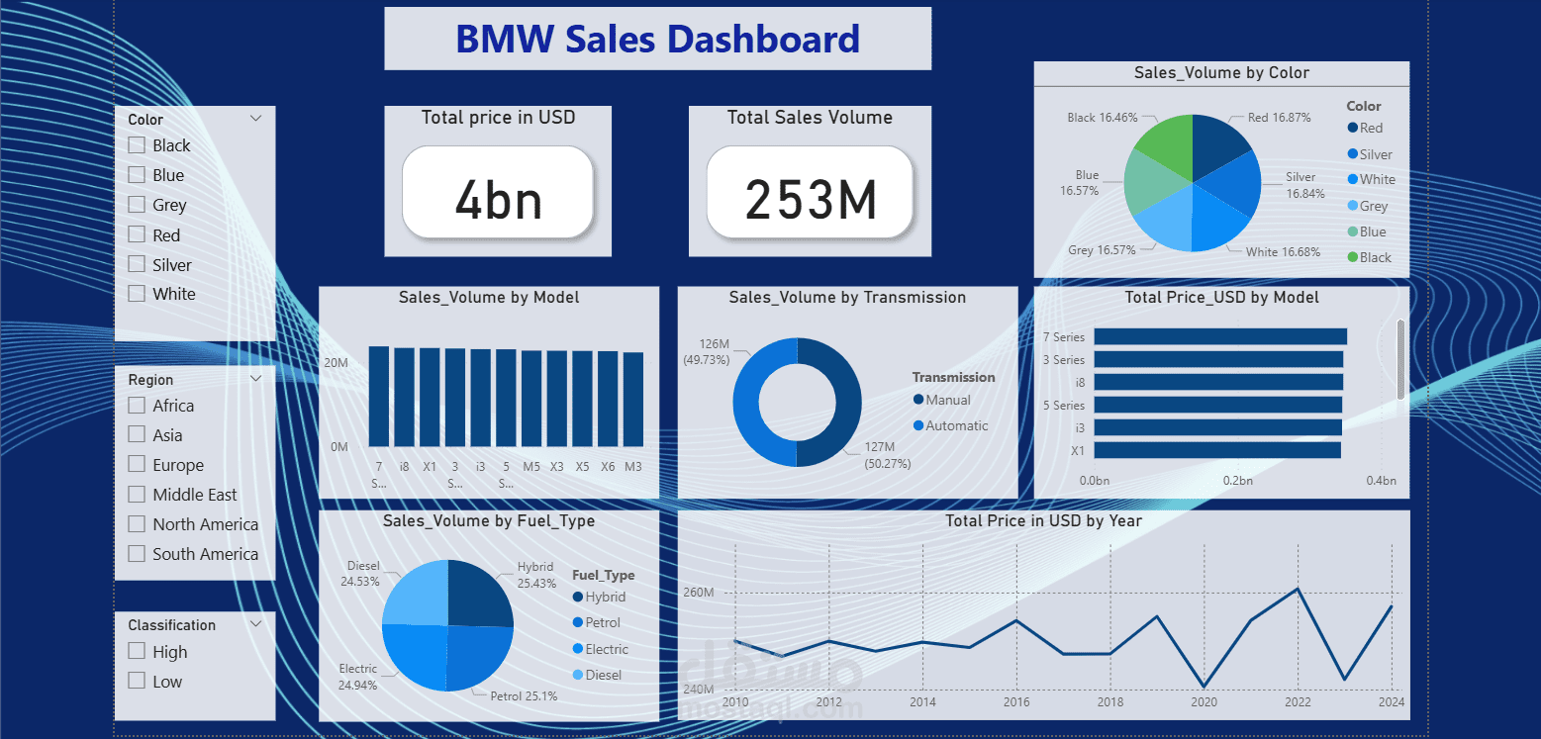Tick the Blue color checkbox
1541x739 pixels.
(137, 175)
